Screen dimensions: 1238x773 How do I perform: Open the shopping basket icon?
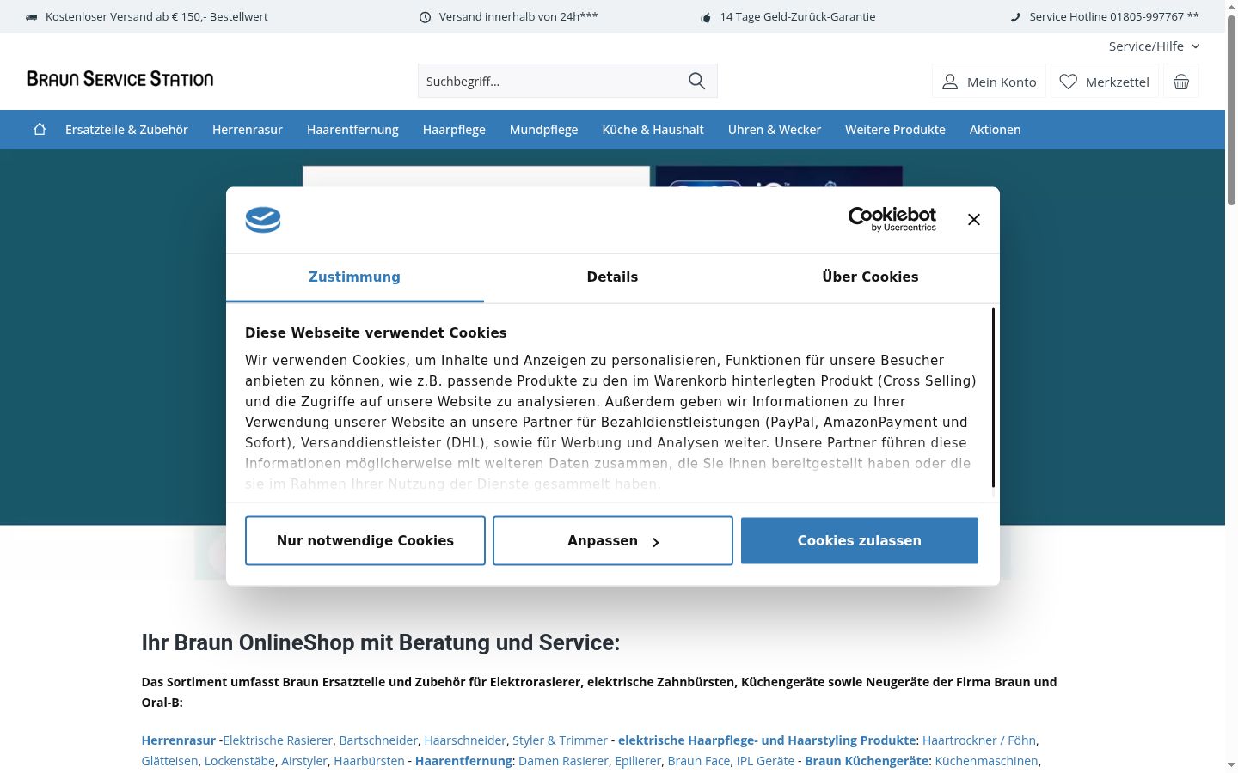[x=1181, y=82]
